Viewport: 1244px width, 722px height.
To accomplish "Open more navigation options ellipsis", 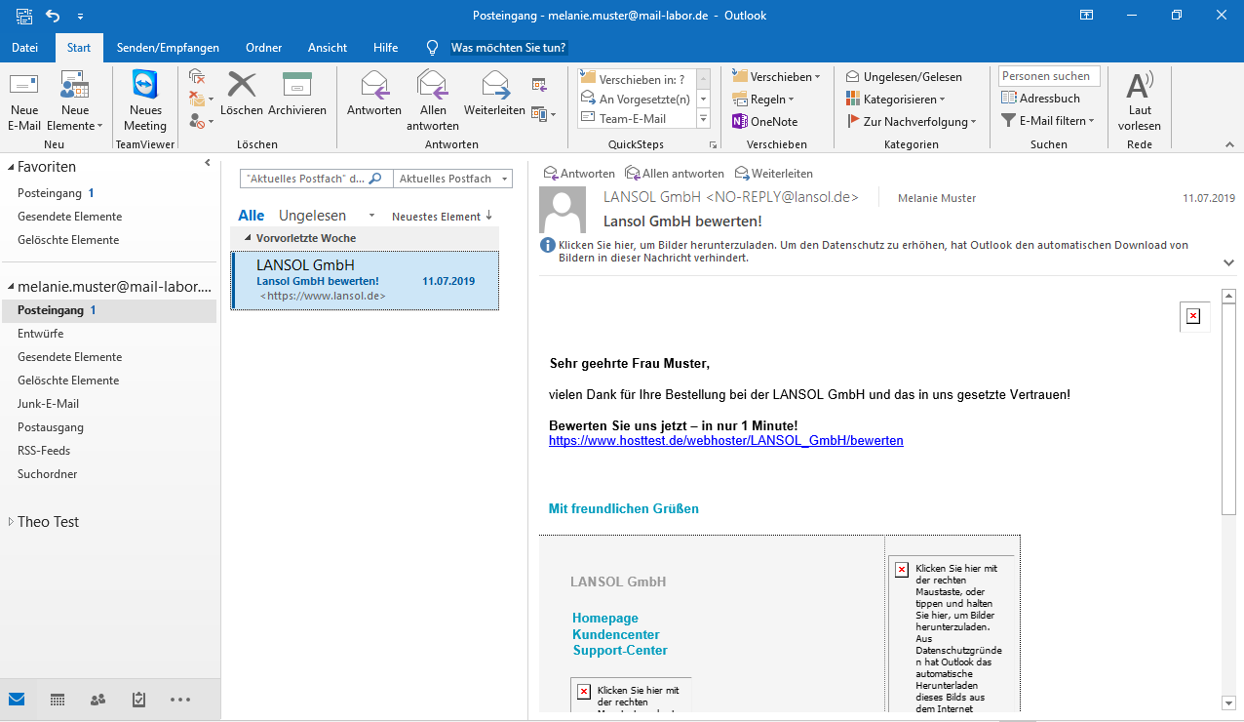I will [180, 700].
